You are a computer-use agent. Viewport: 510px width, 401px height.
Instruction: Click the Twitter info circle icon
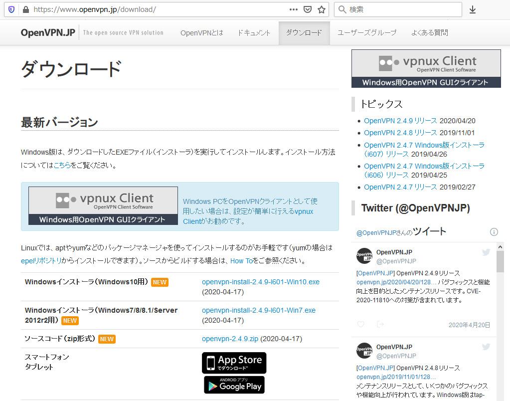[x=494, y=232]
